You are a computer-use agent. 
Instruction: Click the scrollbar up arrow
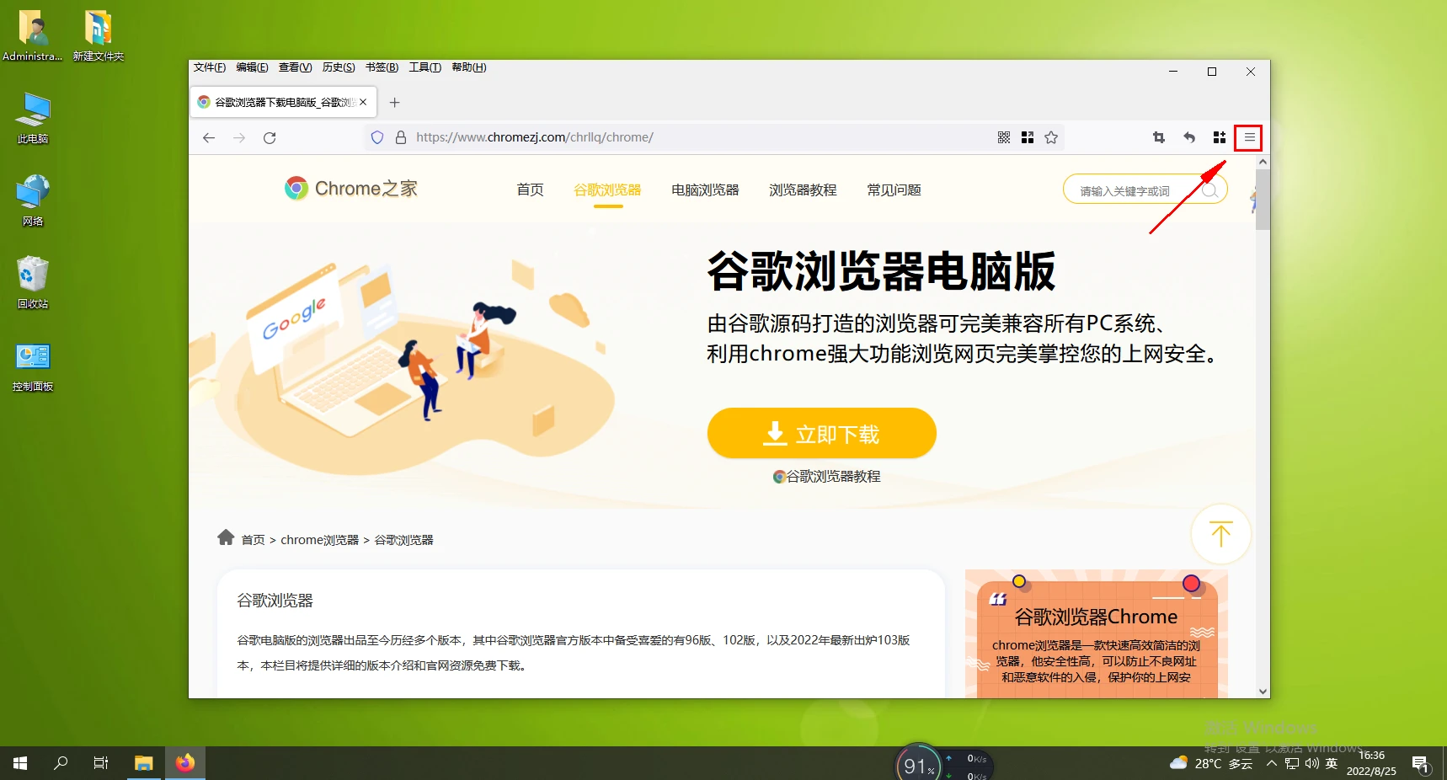tap(1263, 162)
